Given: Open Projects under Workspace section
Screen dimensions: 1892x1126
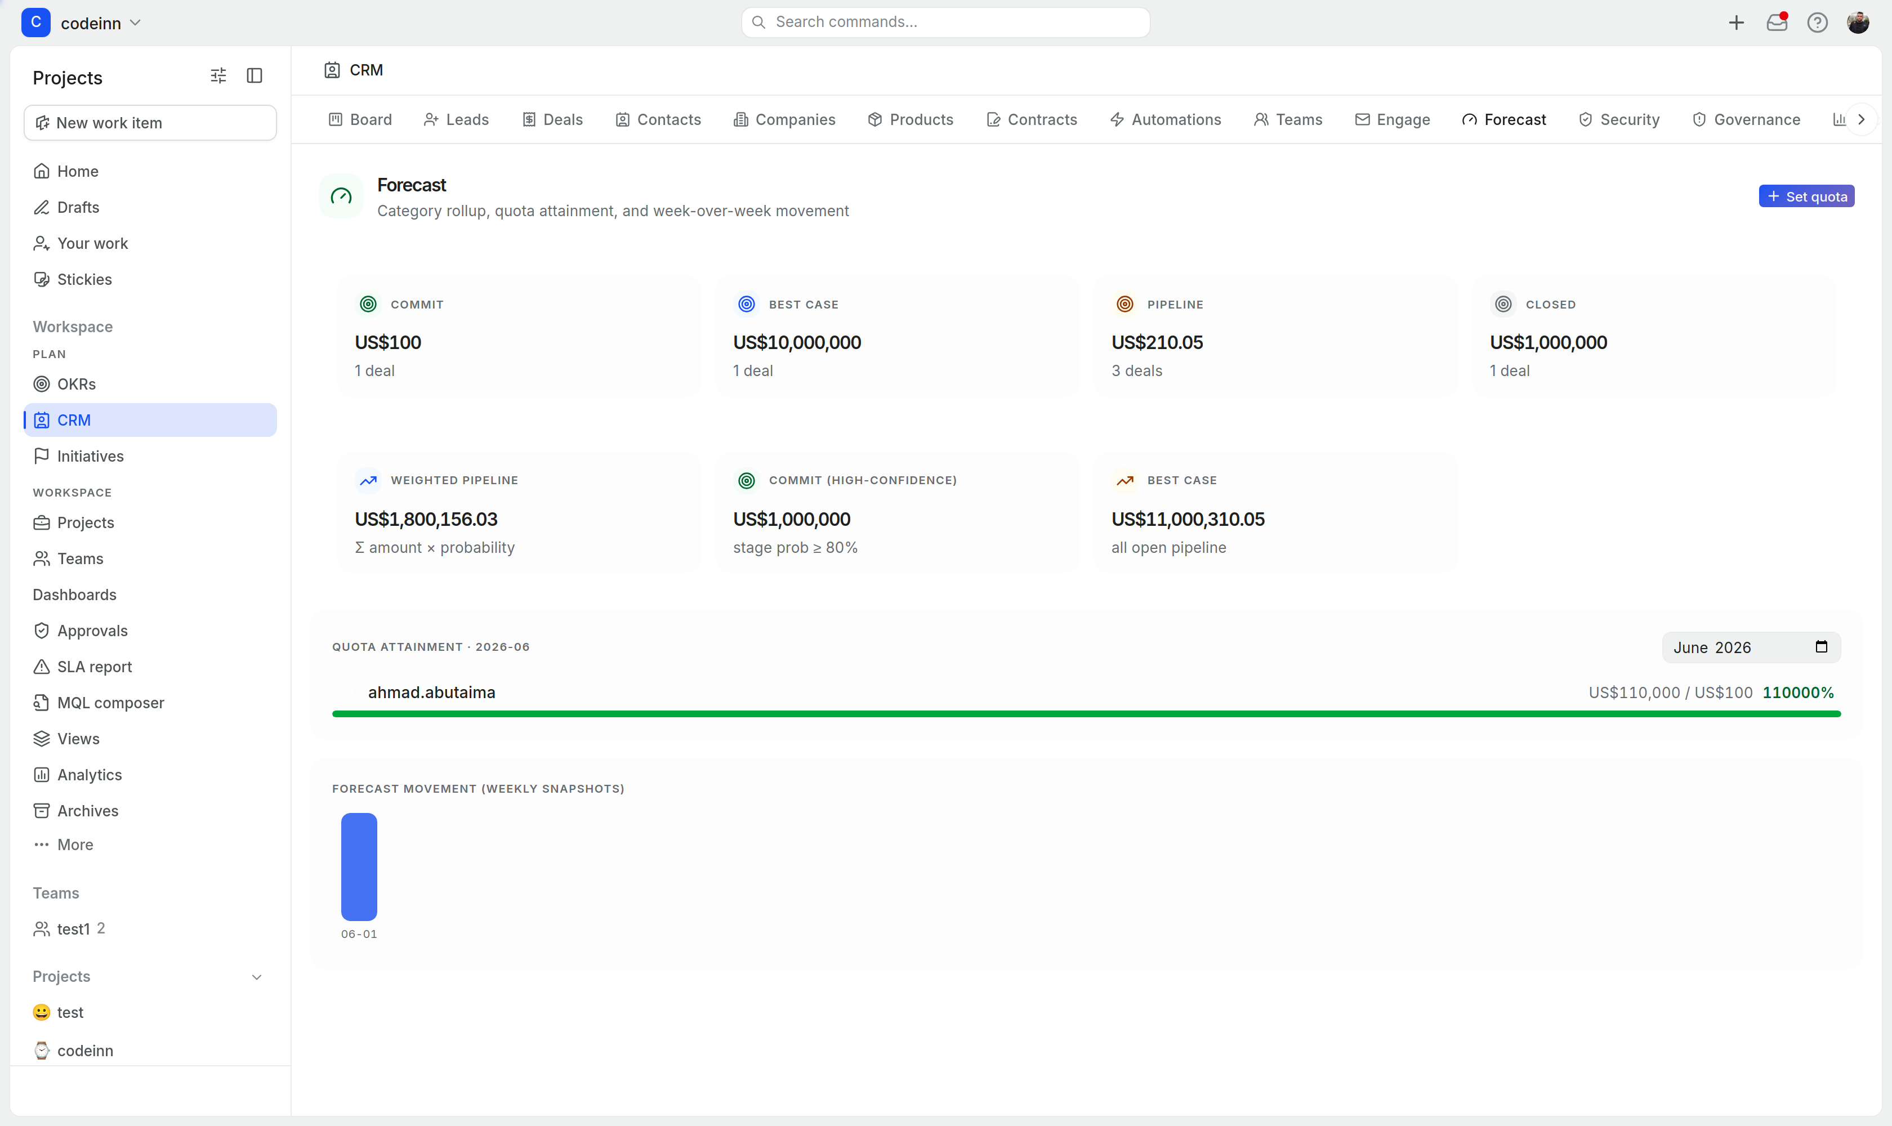Looking at the screenshot, I should point(150,523).
